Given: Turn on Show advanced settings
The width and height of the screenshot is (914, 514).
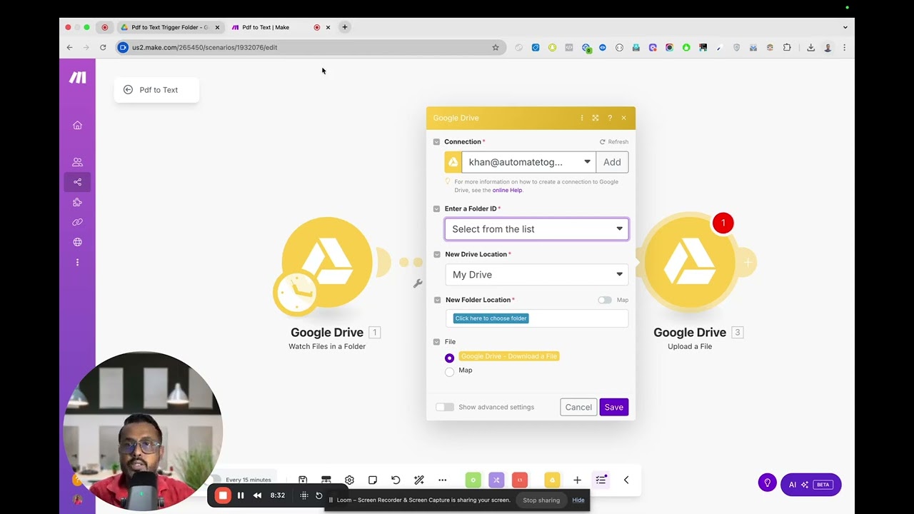Looking at the screenshot, I should click(x=445, y=407).
